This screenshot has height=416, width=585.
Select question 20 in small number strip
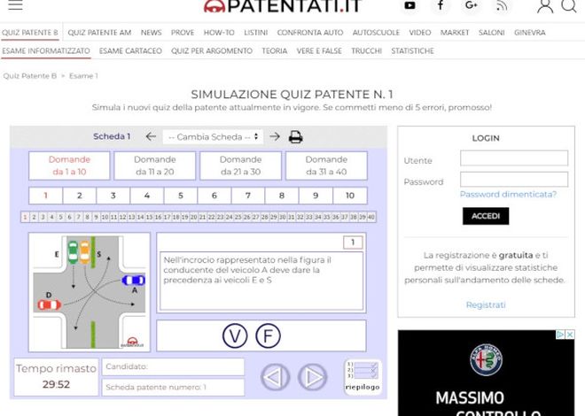193,217
